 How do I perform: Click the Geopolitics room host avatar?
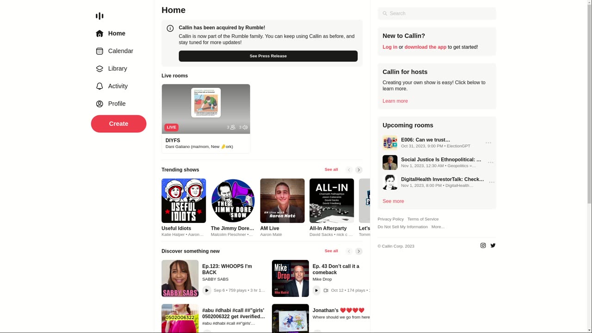click(x=390, y=162)
